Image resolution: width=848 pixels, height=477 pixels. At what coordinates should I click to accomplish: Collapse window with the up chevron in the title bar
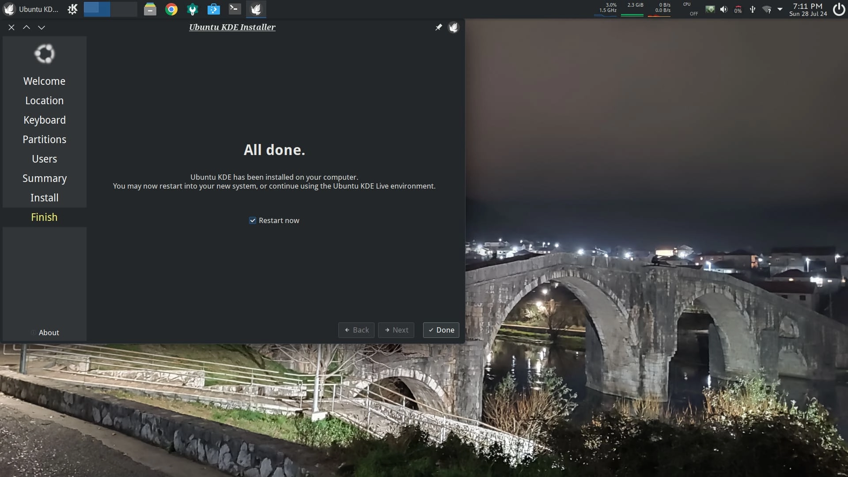coord(26,27)
